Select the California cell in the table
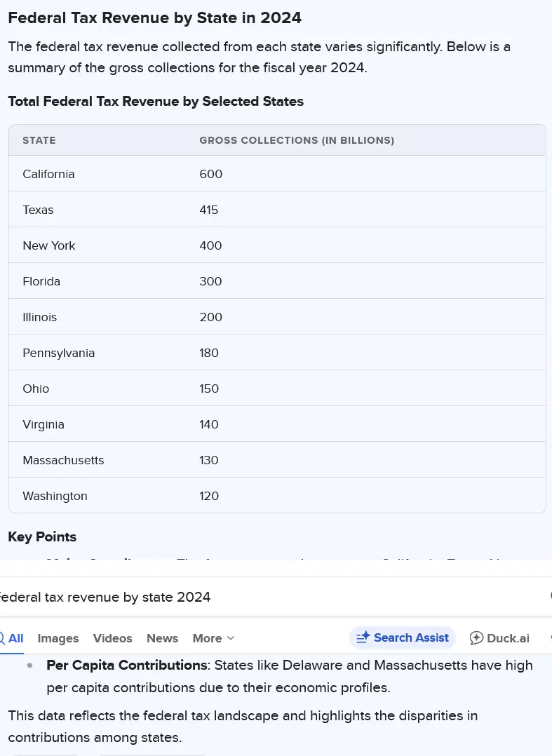 [48, 174]
